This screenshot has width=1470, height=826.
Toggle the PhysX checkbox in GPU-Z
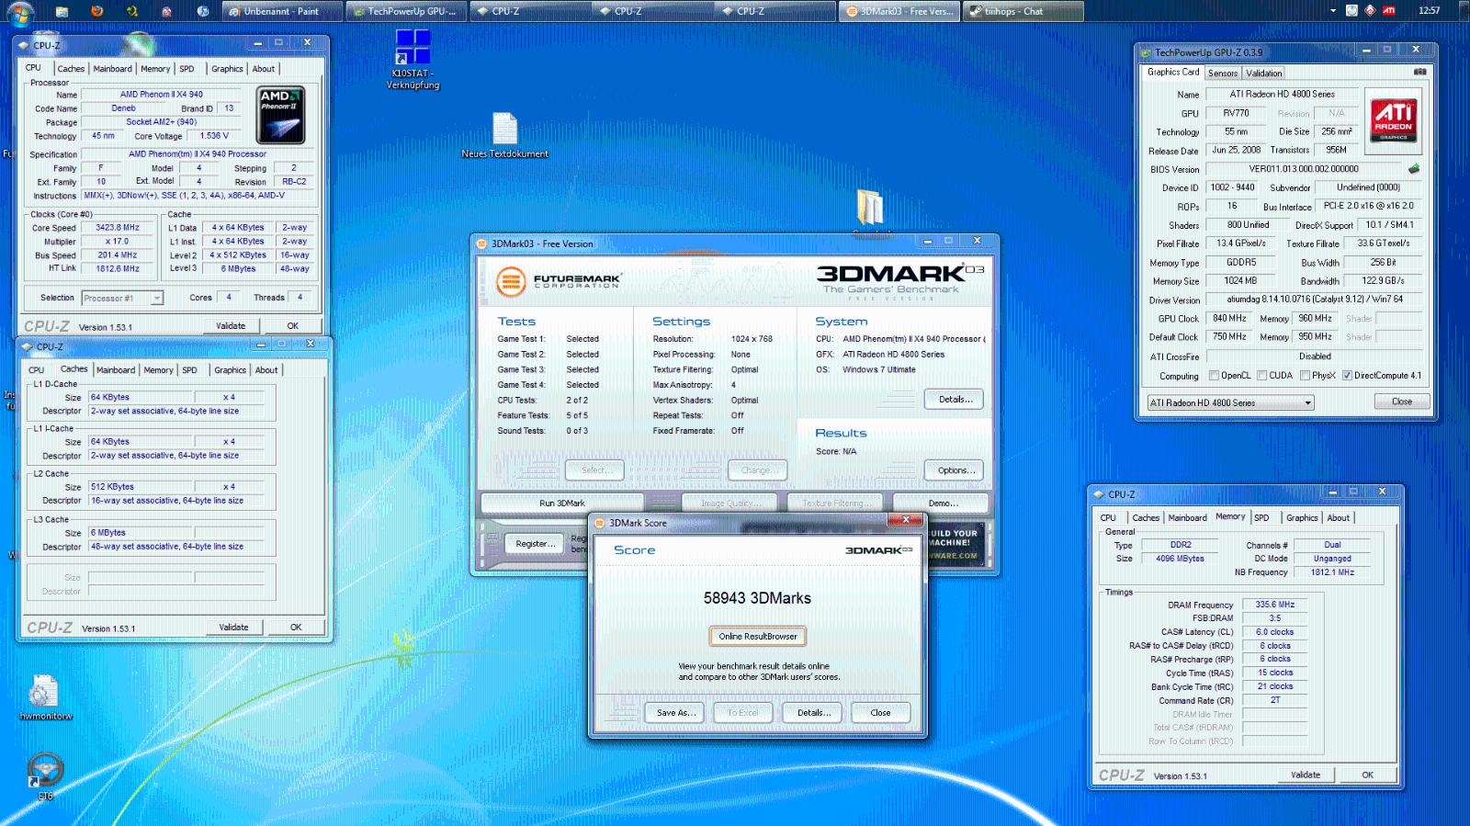pos(1305,376)
